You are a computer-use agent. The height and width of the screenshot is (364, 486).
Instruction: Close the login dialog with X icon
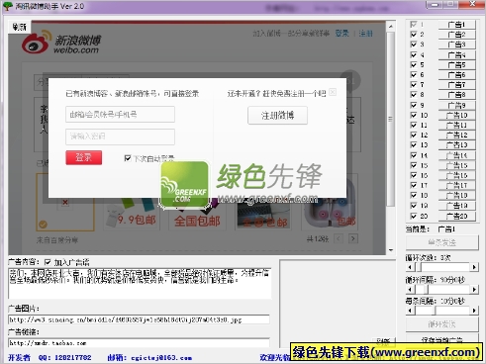333,92
